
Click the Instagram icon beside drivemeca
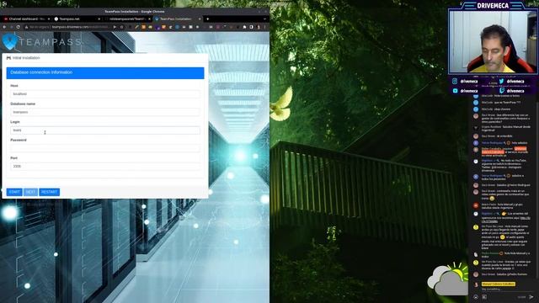455,81
